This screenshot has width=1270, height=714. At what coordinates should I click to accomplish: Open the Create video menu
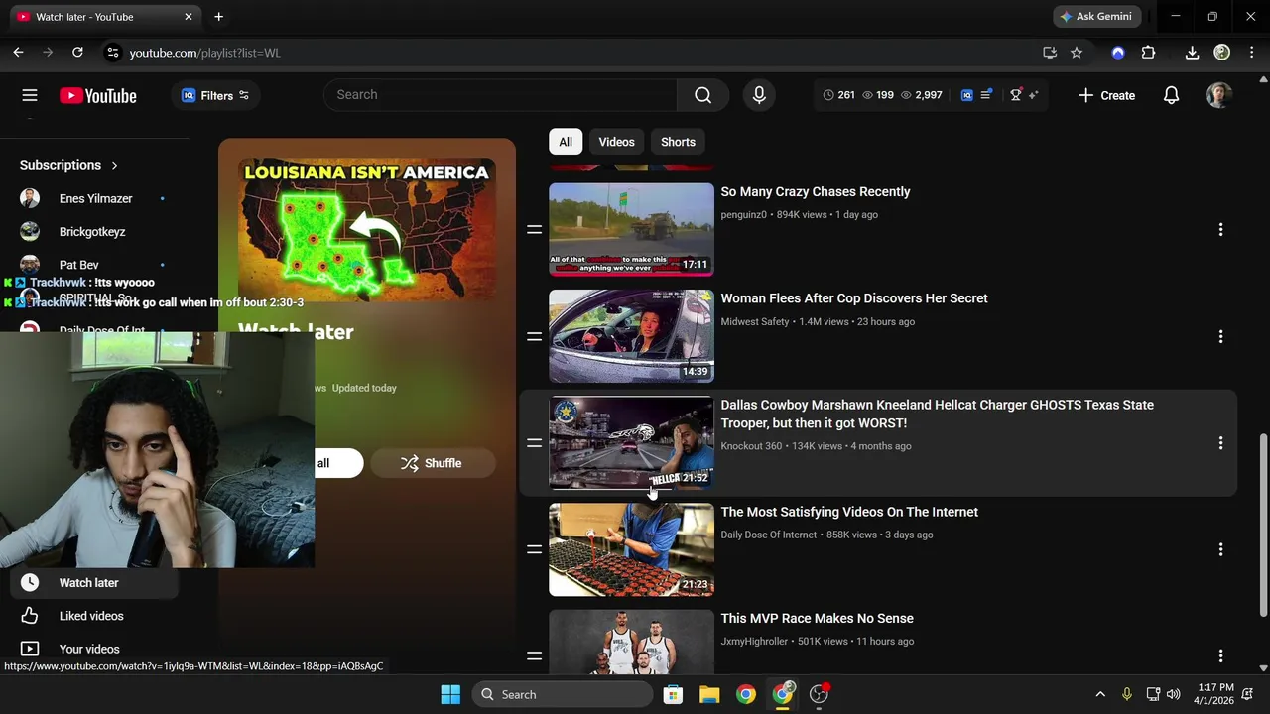[x=1106, y=95]
